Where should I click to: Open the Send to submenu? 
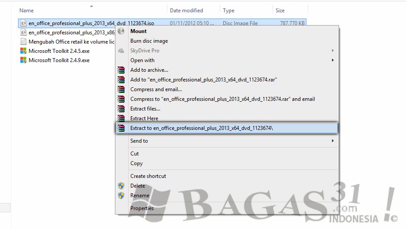pos(139,141)
